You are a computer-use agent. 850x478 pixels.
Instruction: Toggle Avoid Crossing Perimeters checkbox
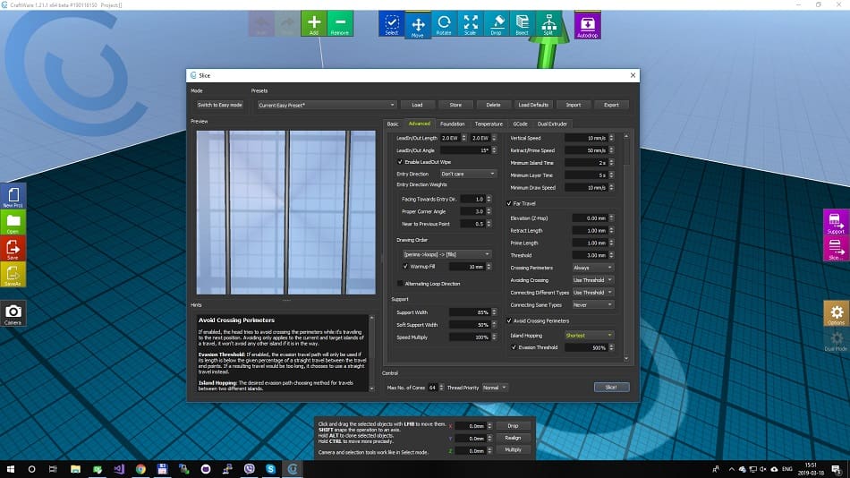coord(509,320)
